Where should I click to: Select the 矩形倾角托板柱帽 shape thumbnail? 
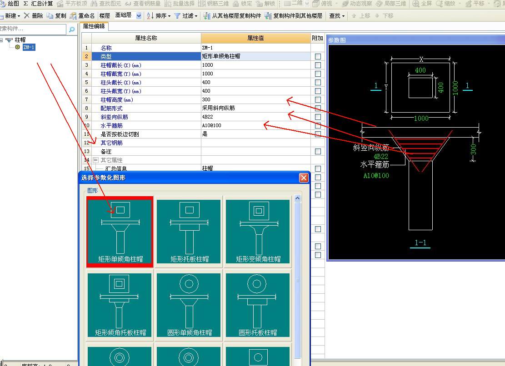120,305
